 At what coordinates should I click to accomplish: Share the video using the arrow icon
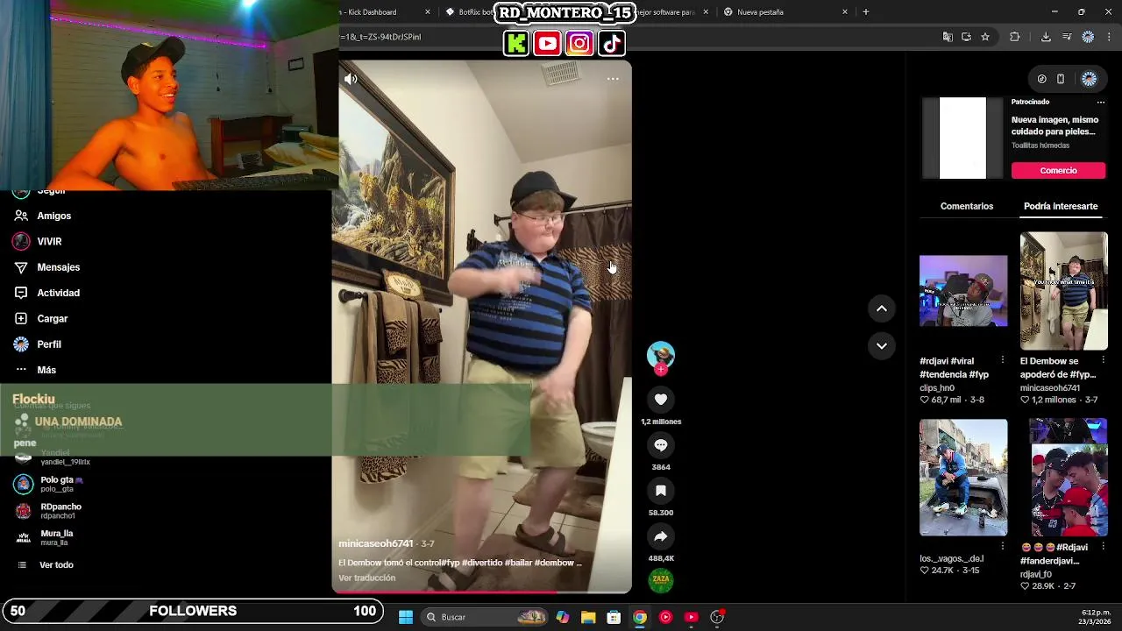661,536
